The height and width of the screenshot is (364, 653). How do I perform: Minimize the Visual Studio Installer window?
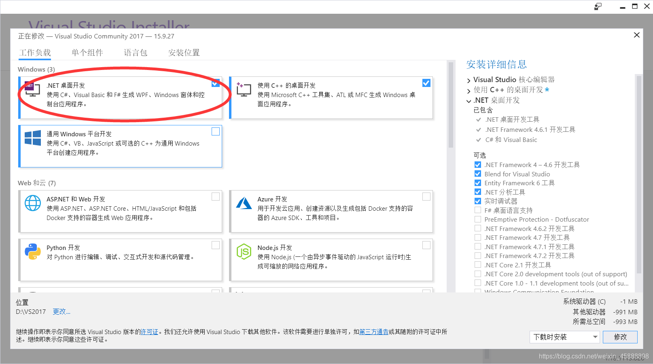tap(622, 8)
